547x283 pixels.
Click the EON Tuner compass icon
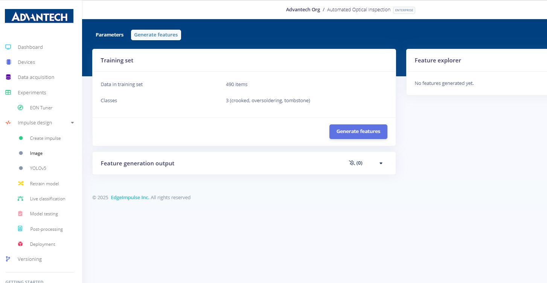coord(21,107)
